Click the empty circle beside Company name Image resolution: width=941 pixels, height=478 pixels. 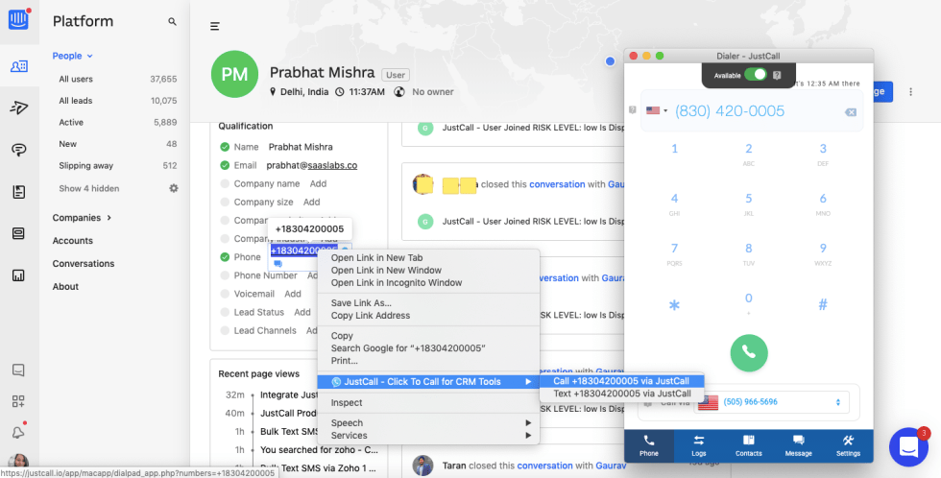point(225,184)
